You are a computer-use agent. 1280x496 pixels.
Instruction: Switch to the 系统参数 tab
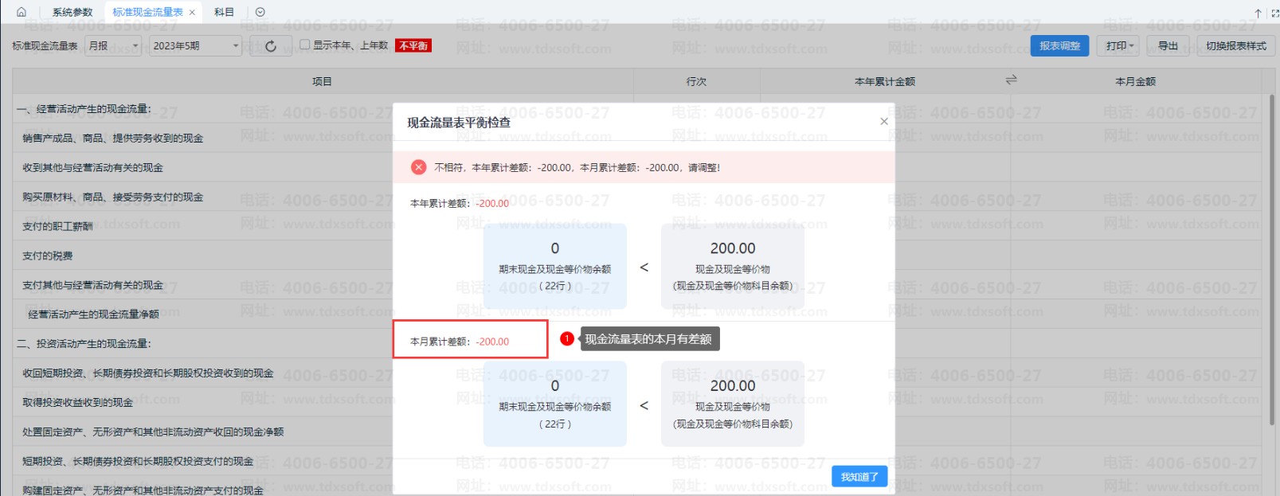[72, 12]
